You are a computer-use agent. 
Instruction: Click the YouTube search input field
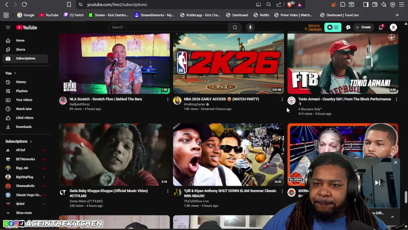click(168, 27)
